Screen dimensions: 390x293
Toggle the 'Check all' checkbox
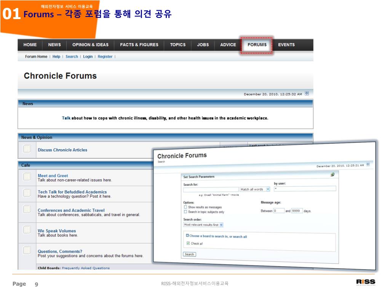(188, 243)
